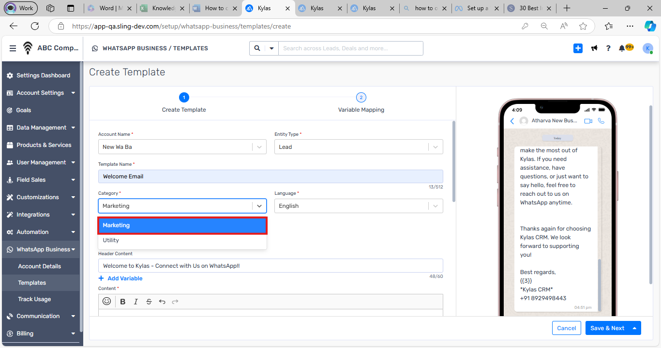This screenshot has width=661, height=348.
Task: Expand Integrations in the sidebar
Action: [42, 215]
